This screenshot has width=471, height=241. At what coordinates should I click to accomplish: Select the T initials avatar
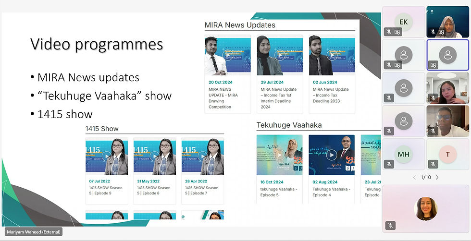[x=448, y=154]
